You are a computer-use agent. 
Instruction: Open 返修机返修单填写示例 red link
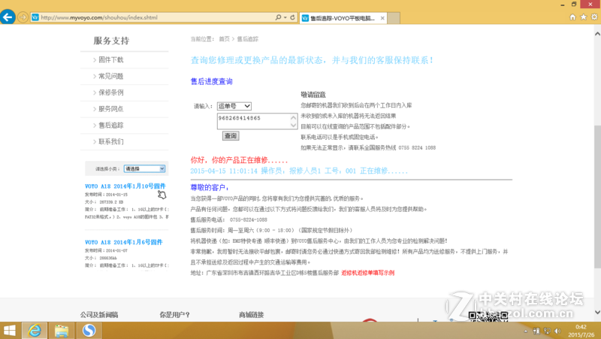point(368,273)
